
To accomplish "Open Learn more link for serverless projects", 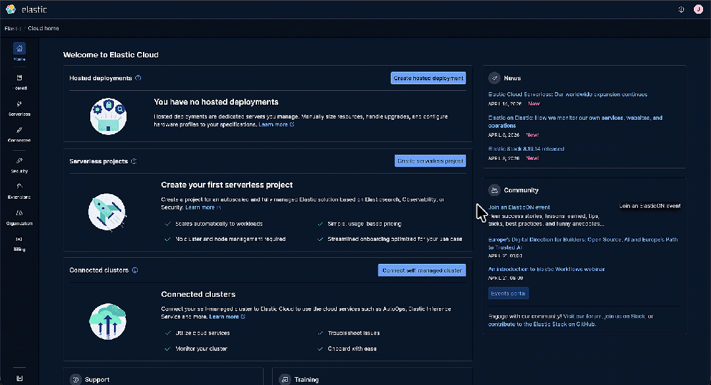I will click(203, 207).
